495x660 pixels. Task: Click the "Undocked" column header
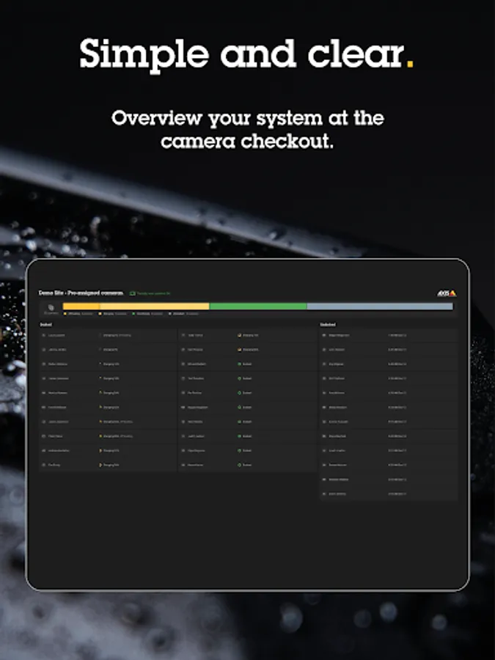328,325
